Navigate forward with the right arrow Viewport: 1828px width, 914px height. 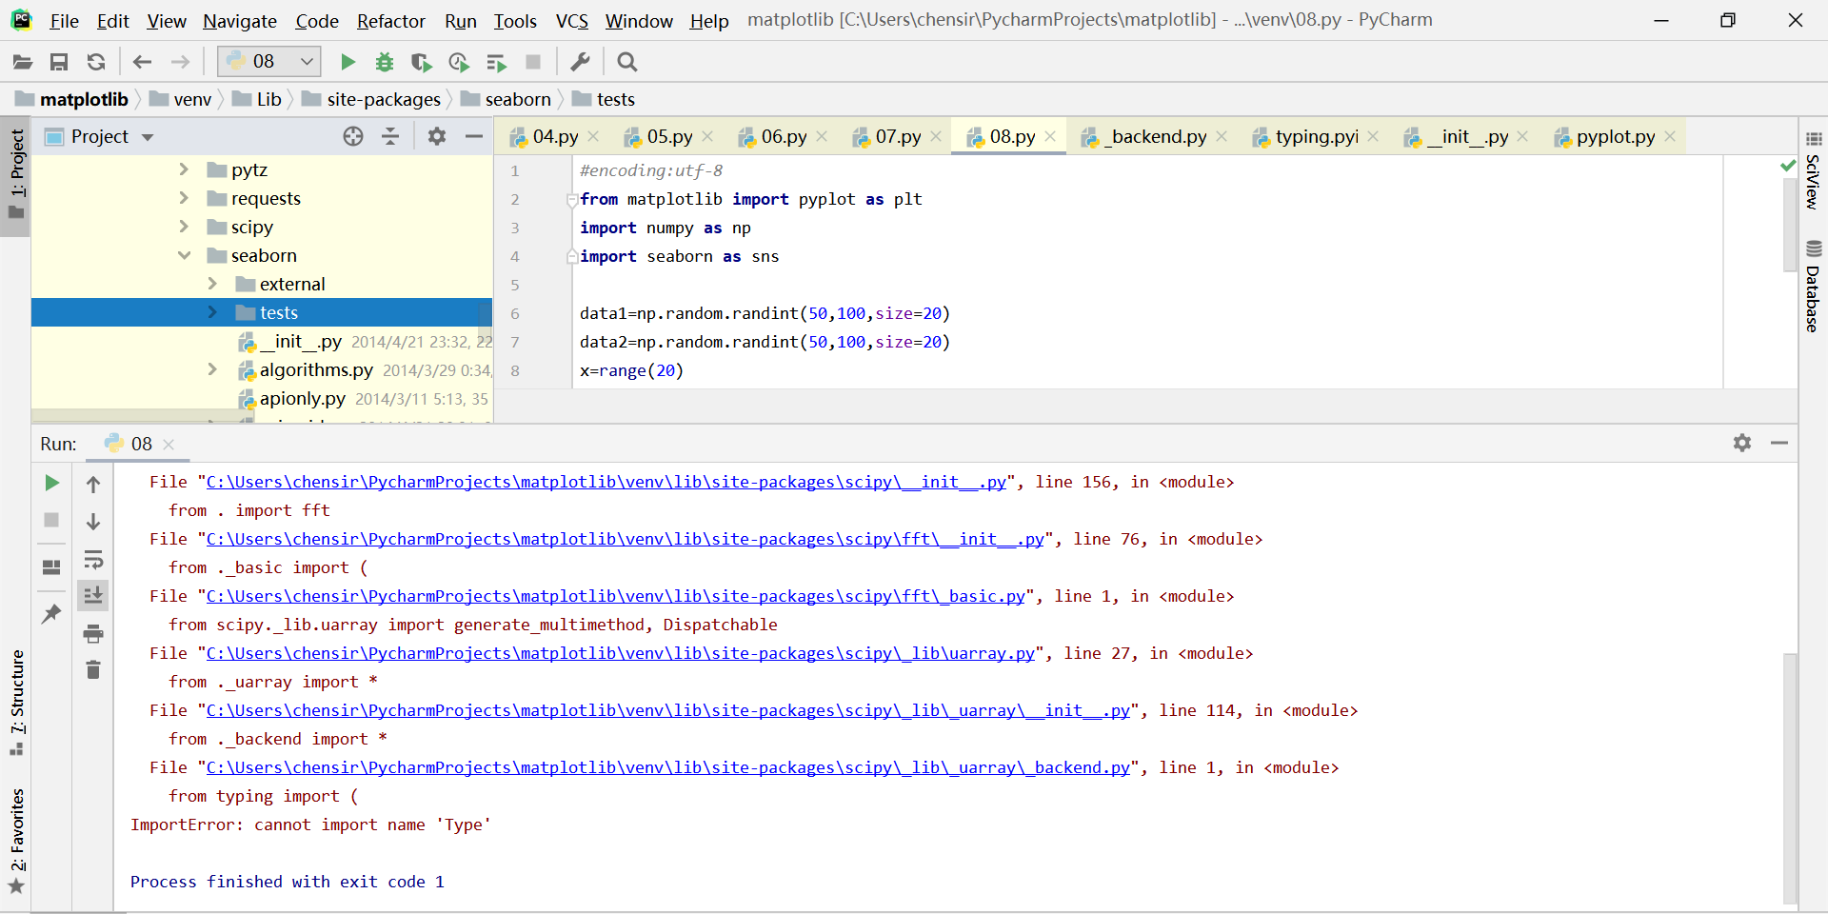(x=180, y=62)
